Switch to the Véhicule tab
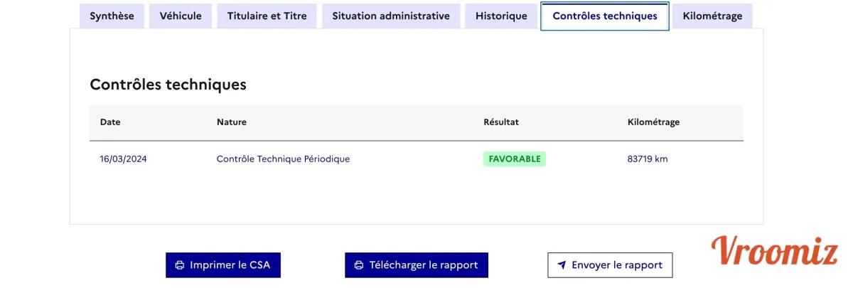This screenshot has height=288, width=853. tap(181, 16)
